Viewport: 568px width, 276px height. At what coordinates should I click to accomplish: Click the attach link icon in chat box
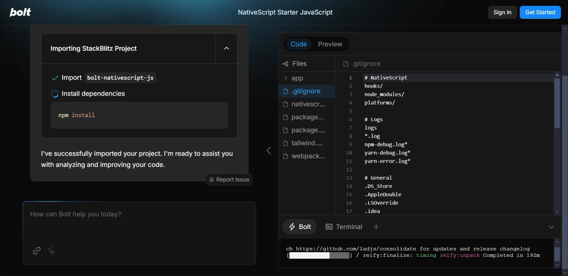click(x=37, y=251)
